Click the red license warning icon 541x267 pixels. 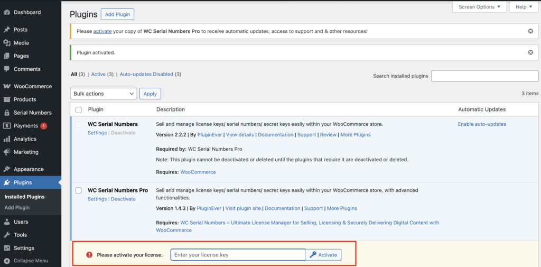pos(89,255)
